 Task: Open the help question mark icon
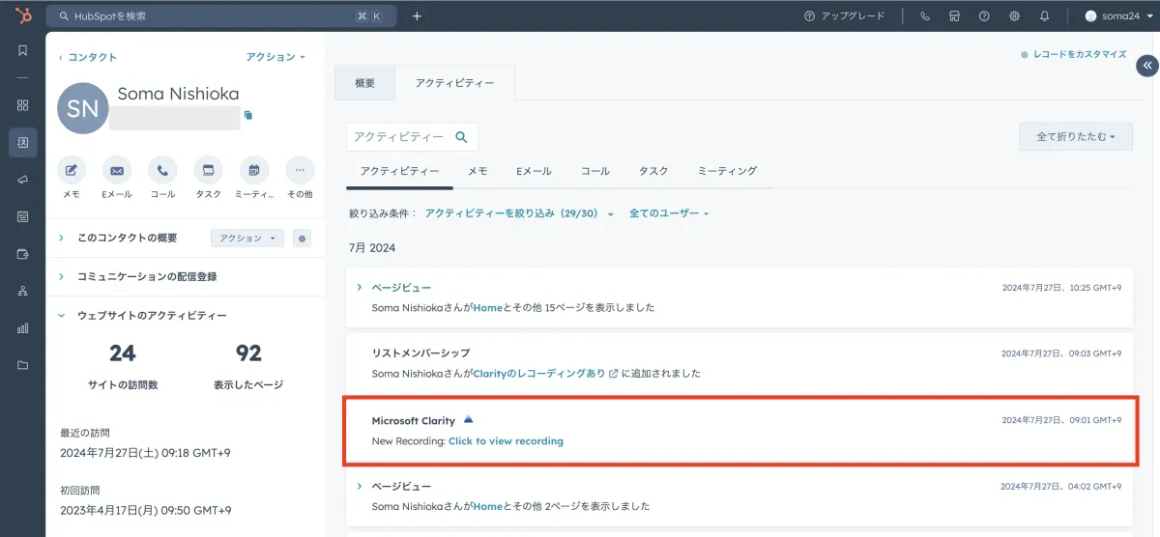pyautogui.click(x=984, y=16)
